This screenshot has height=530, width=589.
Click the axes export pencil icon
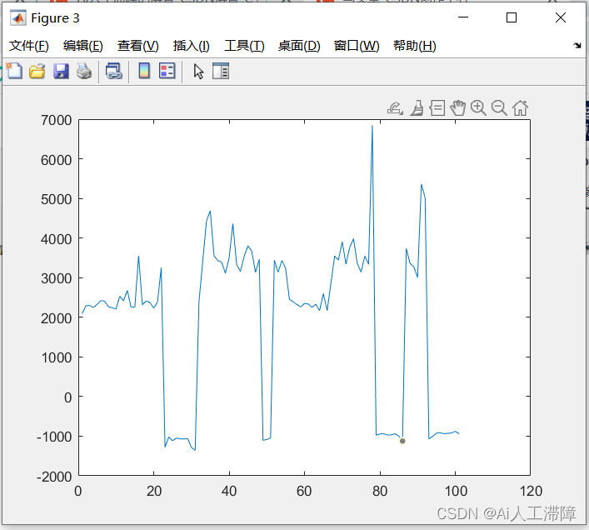tap(395, 108)
